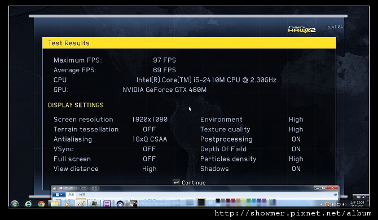Click the Texture quality High value

(296, 129)
